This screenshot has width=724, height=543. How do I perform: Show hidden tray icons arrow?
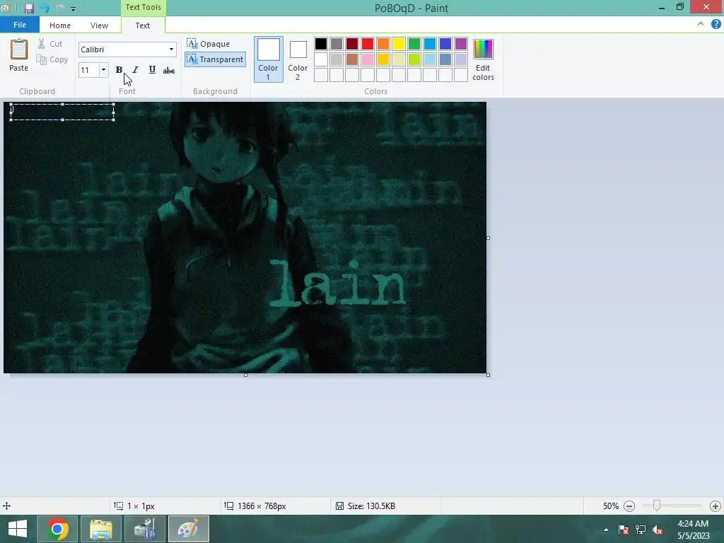606,530
